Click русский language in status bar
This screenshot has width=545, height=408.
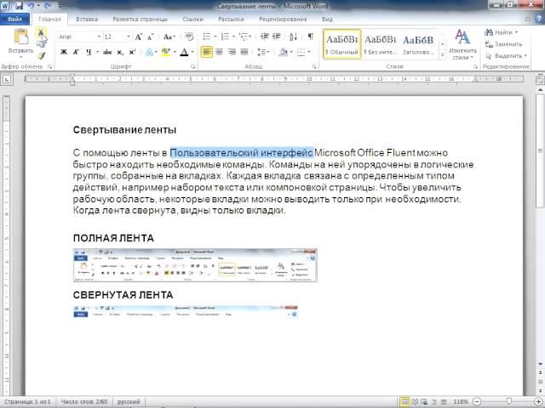[x=129, y=402]
